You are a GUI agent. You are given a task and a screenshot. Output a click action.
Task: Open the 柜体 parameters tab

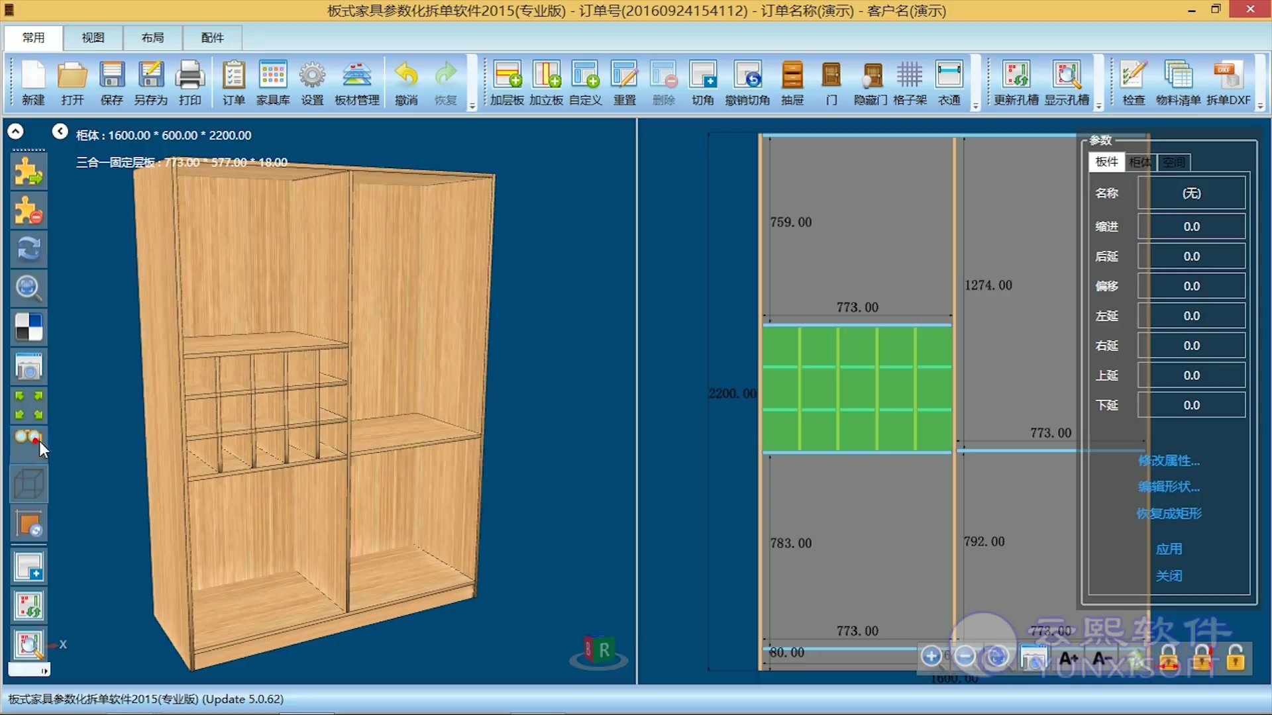click(1140, 162)
